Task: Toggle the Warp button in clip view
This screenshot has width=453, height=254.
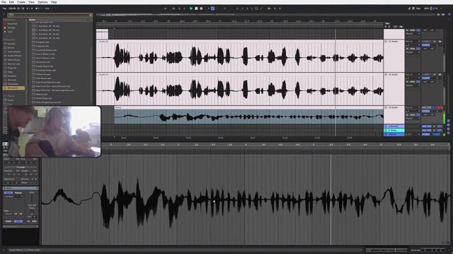Action: [x=8, y=193]
